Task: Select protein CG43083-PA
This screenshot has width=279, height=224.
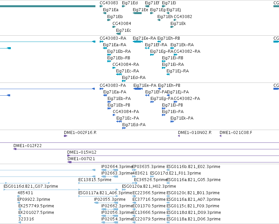Action: (113, 85)
